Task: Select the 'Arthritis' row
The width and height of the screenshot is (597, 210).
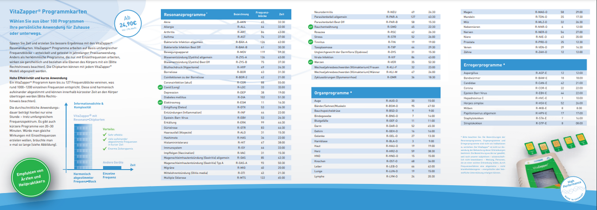Action: click(225, 31)
